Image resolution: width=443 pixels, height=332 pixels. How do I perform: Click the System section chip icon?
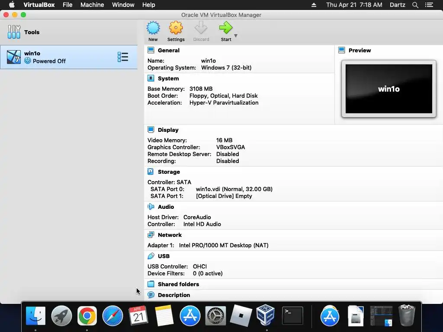point(151,78)
